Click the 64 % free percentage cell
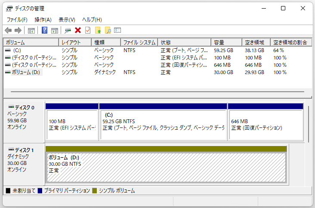 point(278,50)
